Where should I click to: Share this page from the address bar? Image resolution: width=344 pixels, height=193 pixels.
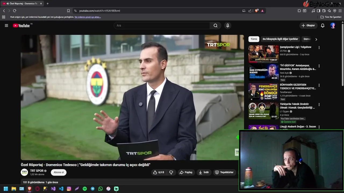coord(250,11)
